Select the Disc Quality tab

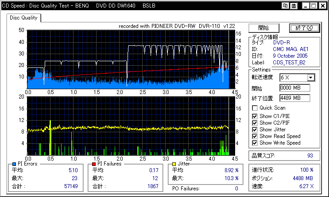23,18
